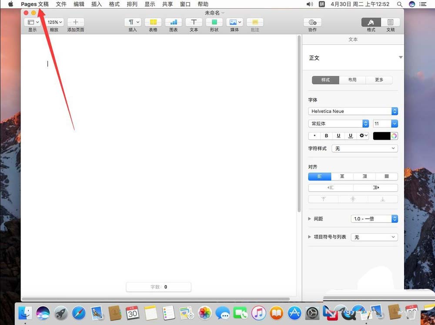Switch to the 布局 tab
The height and width of the screenshot is (325, 435).
352,80
